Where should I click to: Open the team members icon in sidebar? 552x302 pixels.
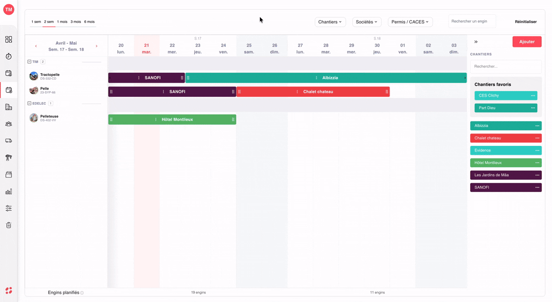[x=9, y=124]
